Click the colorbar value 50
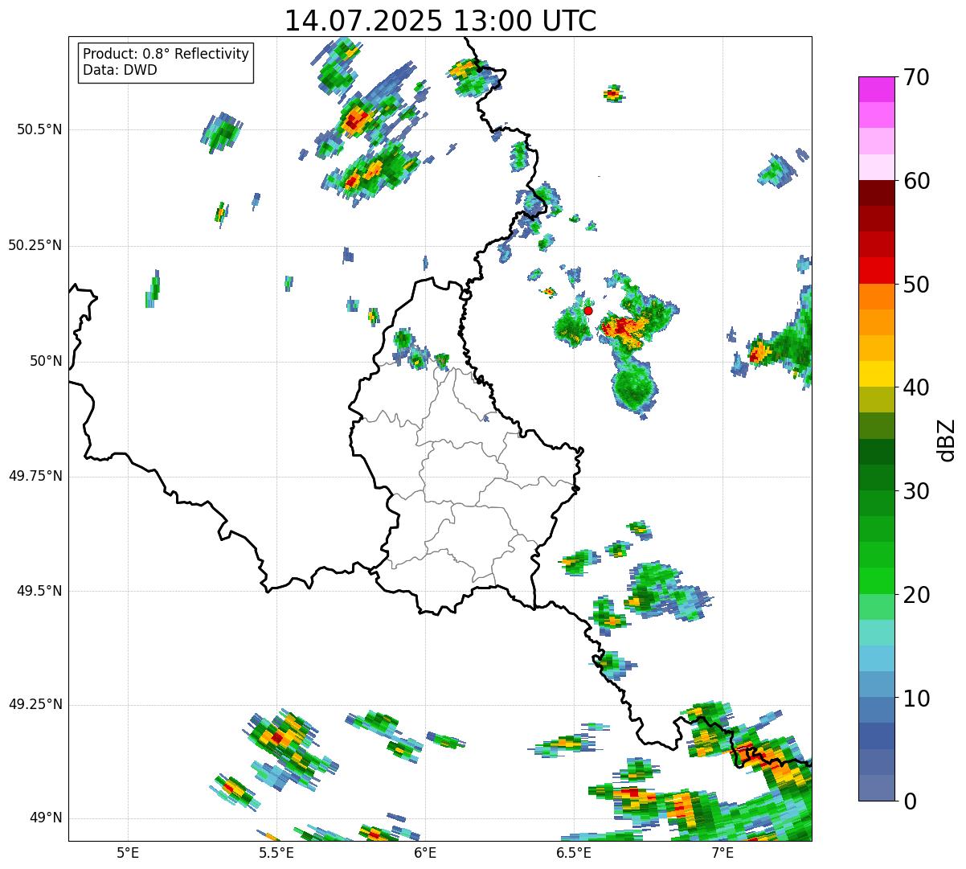 coord(916,285)
